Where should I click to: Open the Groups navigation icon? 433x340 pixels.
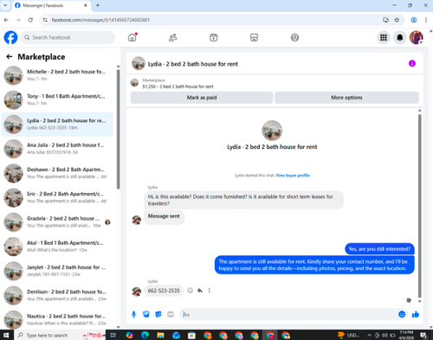click(x=294, y=37)
